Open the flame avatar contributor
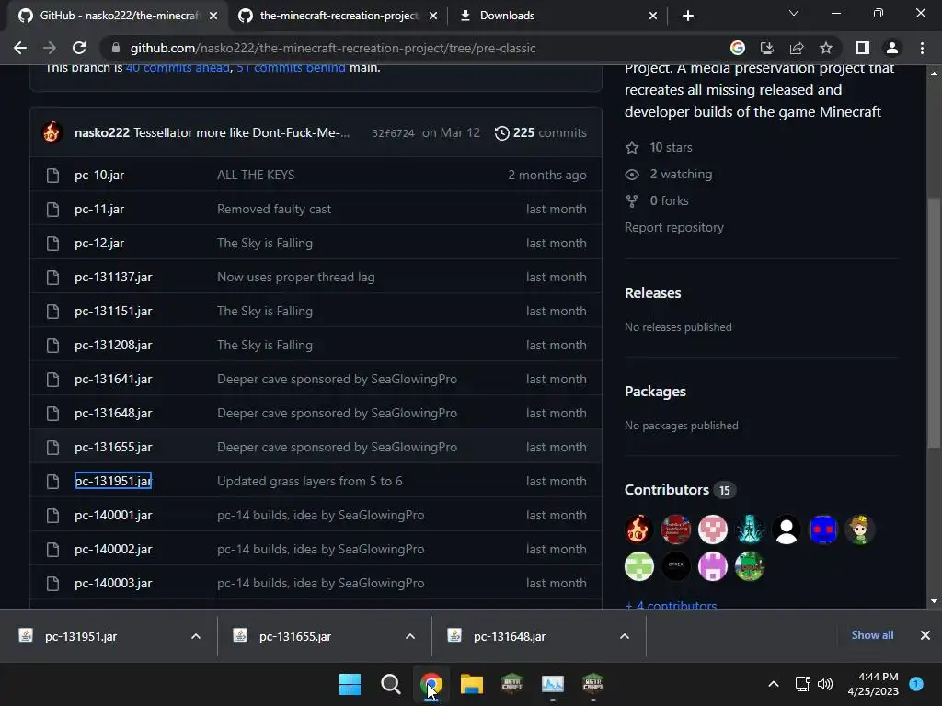Screen dimensions: 942x706 click(638, 529)
